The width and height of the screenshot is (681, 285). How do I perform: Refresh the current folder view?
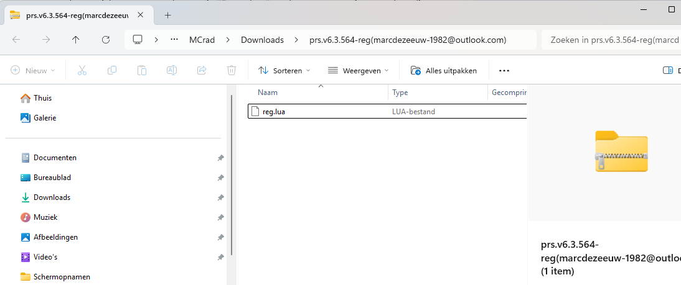(x=106, y=40)
